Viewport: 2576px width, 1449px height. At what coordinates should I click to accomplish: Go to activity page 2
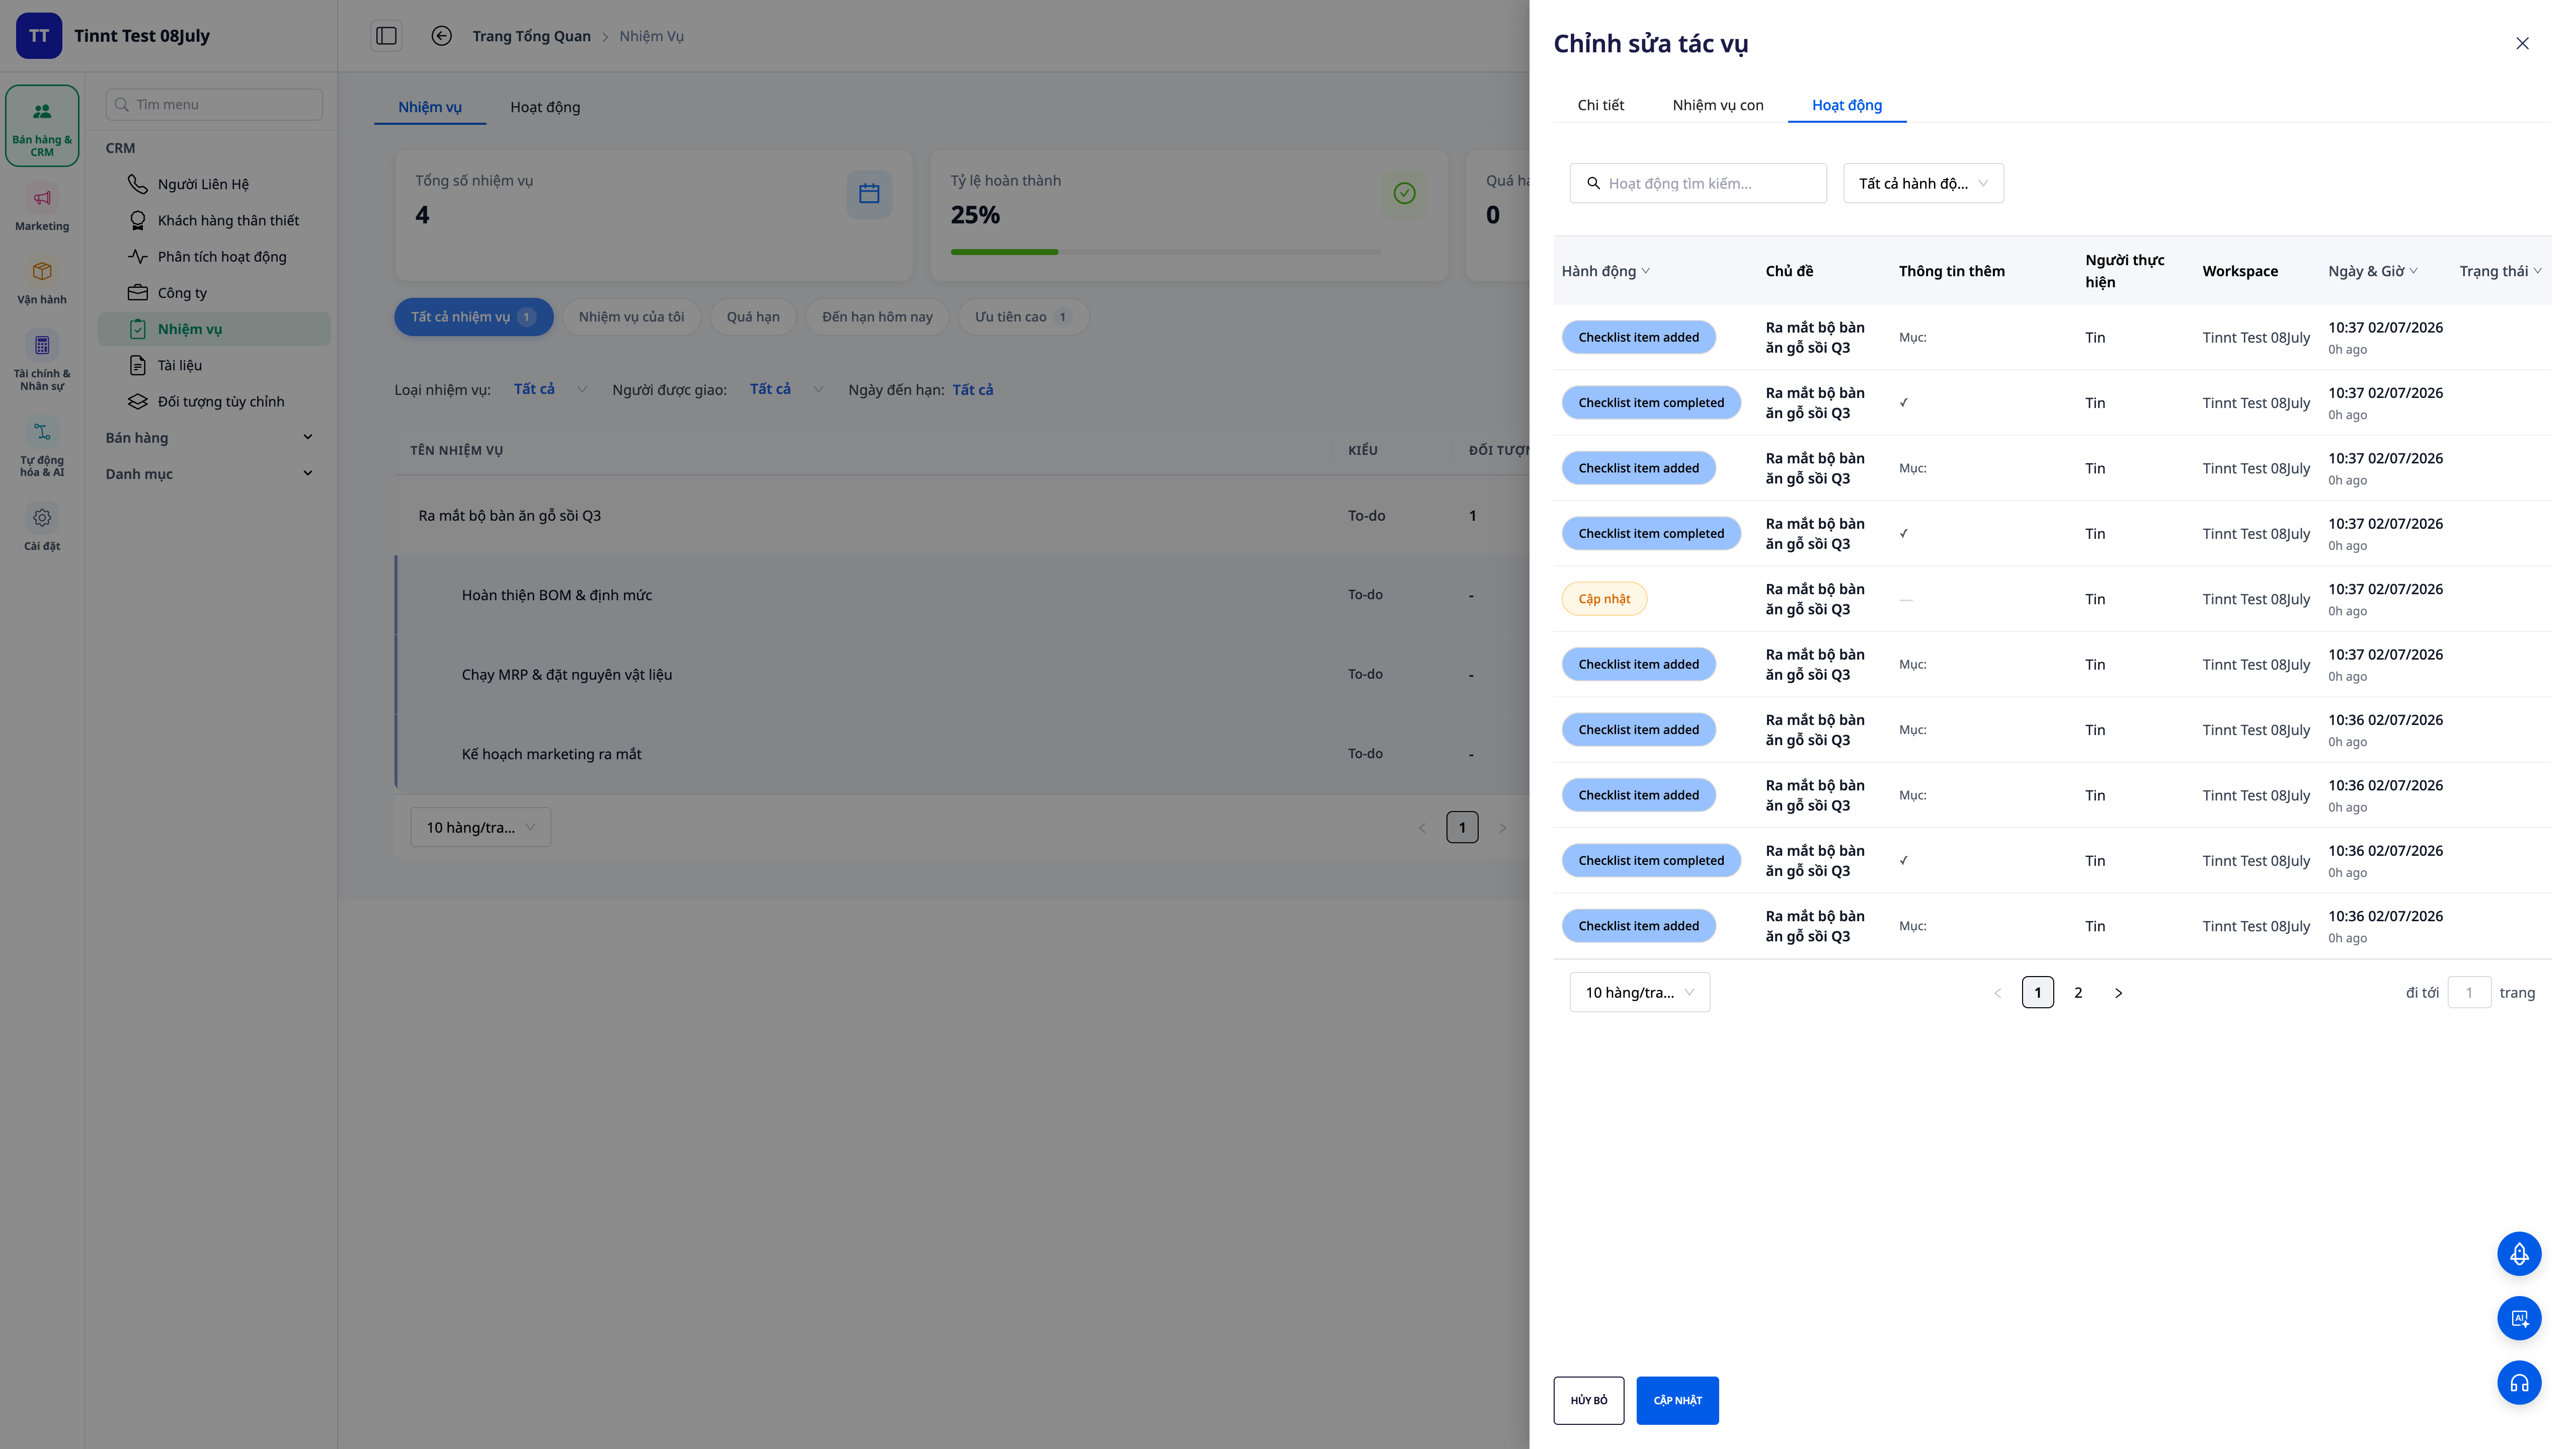(x=2078, y=993)
